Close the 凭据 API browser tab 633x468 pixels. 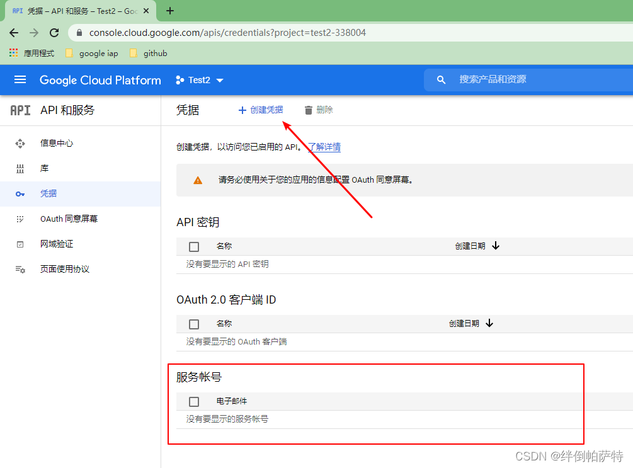tap(146, 11)
